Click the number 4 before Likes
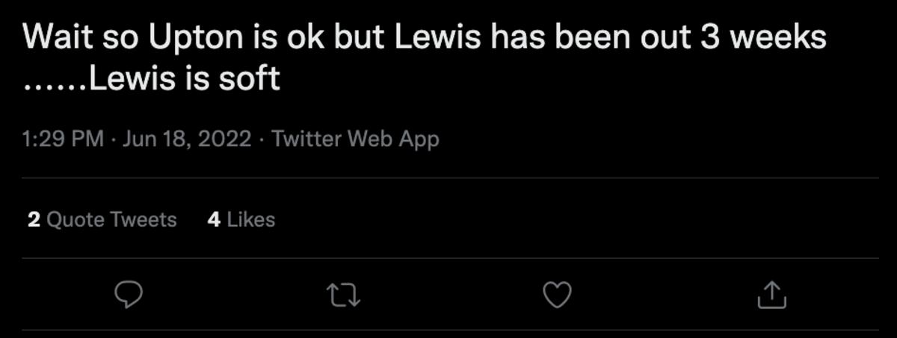Viewport: 897px width, 338px height. coord(214,219)
